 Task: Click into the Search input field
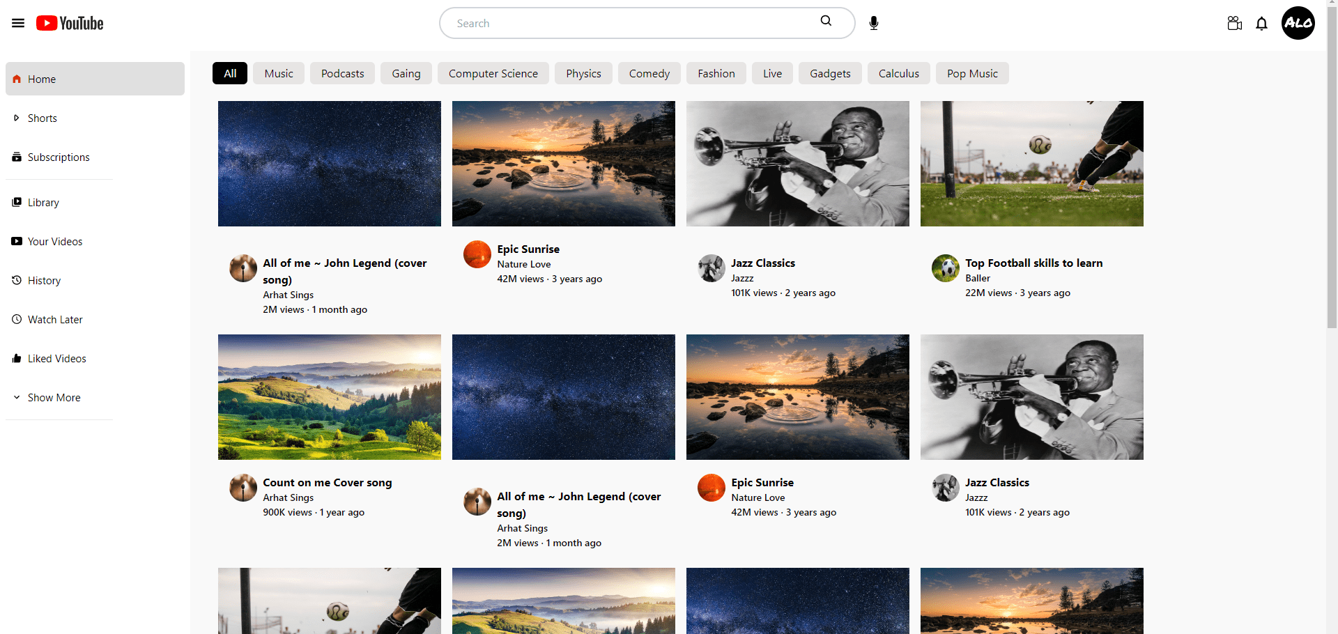pos(627,23)
